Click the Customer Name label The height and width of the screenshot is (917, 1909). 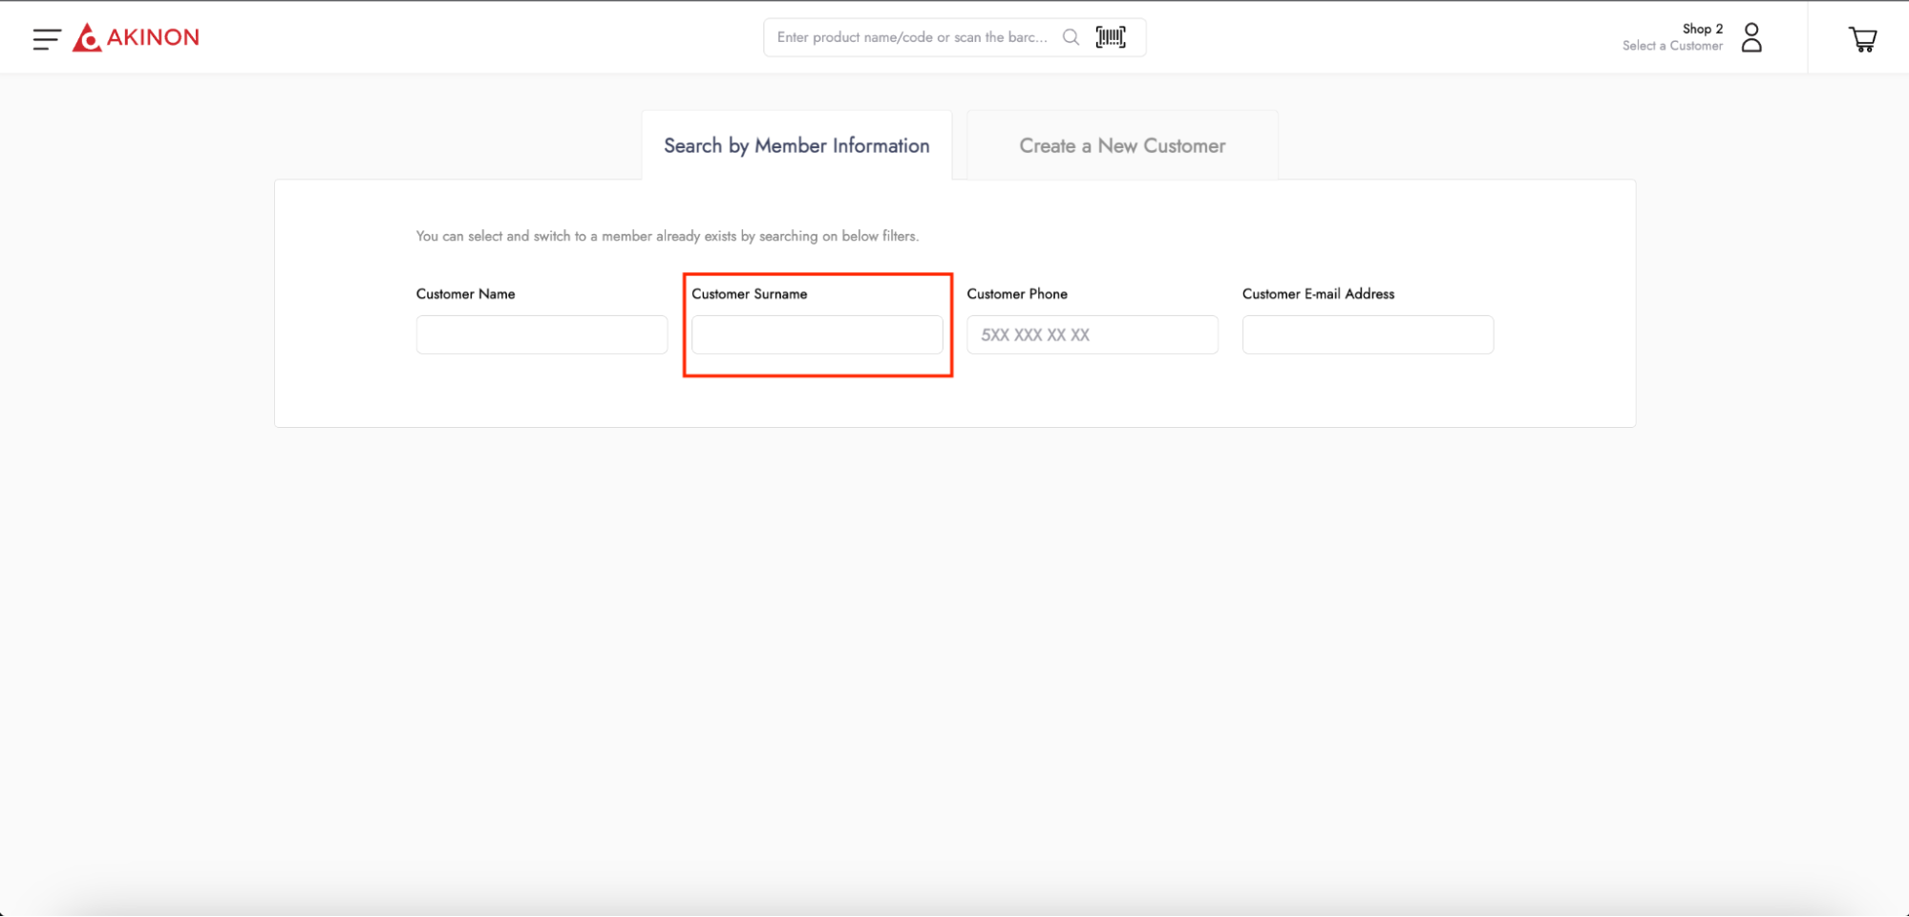pos(465,294)
